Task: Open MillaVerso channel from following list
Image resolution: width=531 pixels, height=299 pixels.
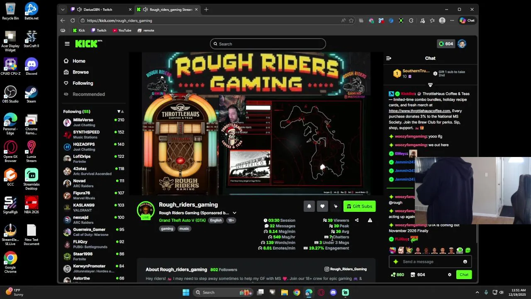Action: point(94,122)
